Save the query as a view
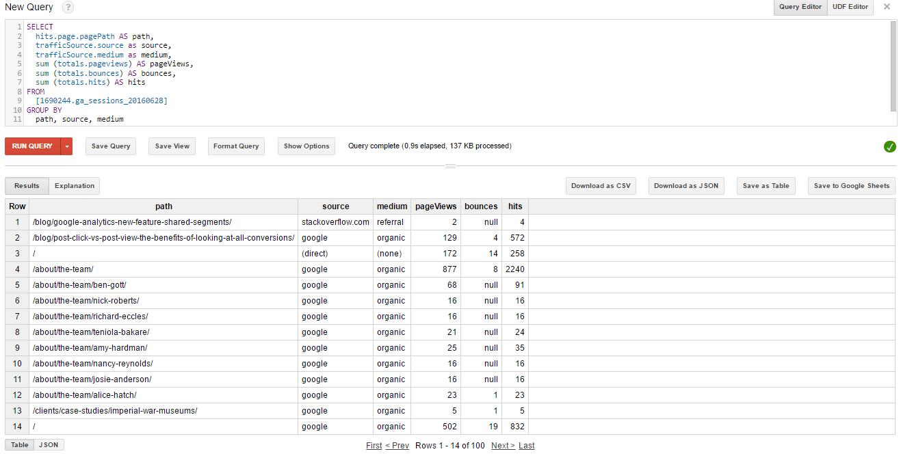Screen dimensions: 901x456 172,146
